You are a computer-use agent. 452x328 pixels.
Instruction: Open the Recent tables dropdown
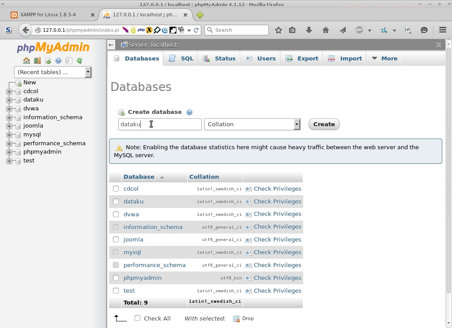[x=53, y=72]
